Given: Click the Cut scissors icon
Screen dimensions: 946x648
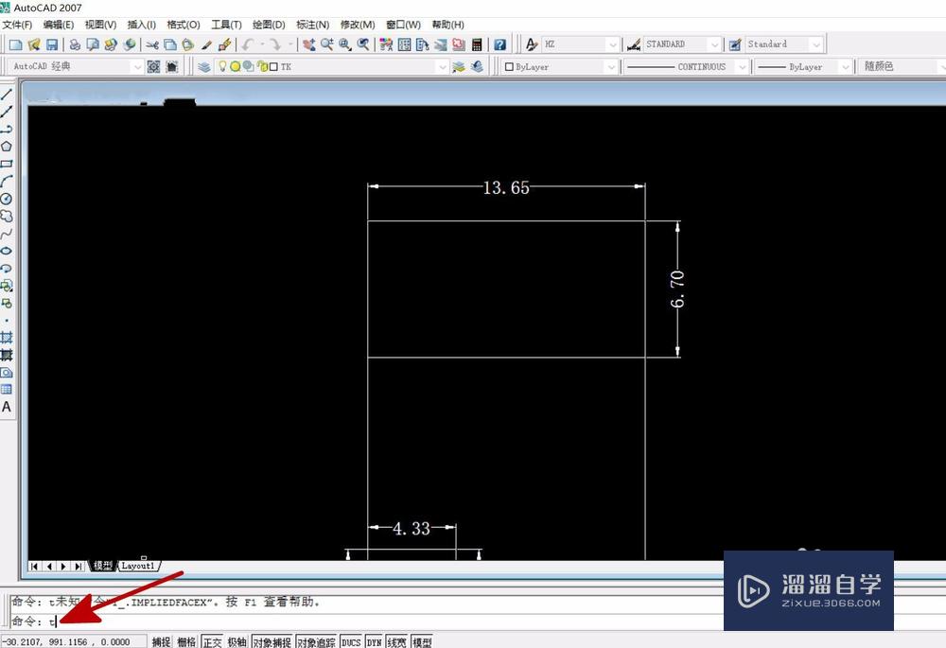Looking at the screenshot, I should (152, 44).
